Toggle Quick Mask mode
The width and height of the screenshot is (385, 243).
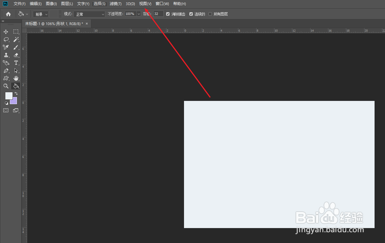[x=6, y=110]
